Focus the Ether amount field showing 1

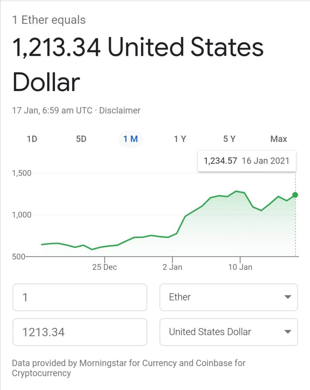80,297
